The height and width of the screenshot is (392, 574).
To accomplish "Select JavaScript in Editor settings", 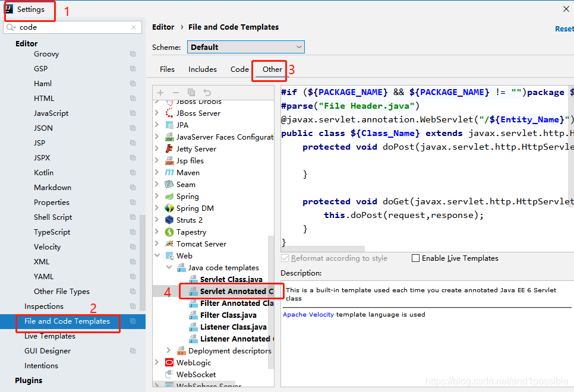I will point(51,113).
